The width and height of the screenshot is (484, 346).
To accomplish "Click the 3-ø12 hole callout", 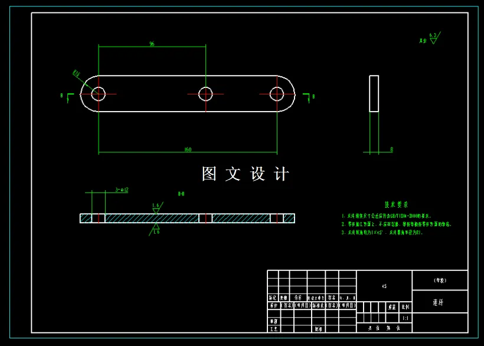I will click(122, 190).
